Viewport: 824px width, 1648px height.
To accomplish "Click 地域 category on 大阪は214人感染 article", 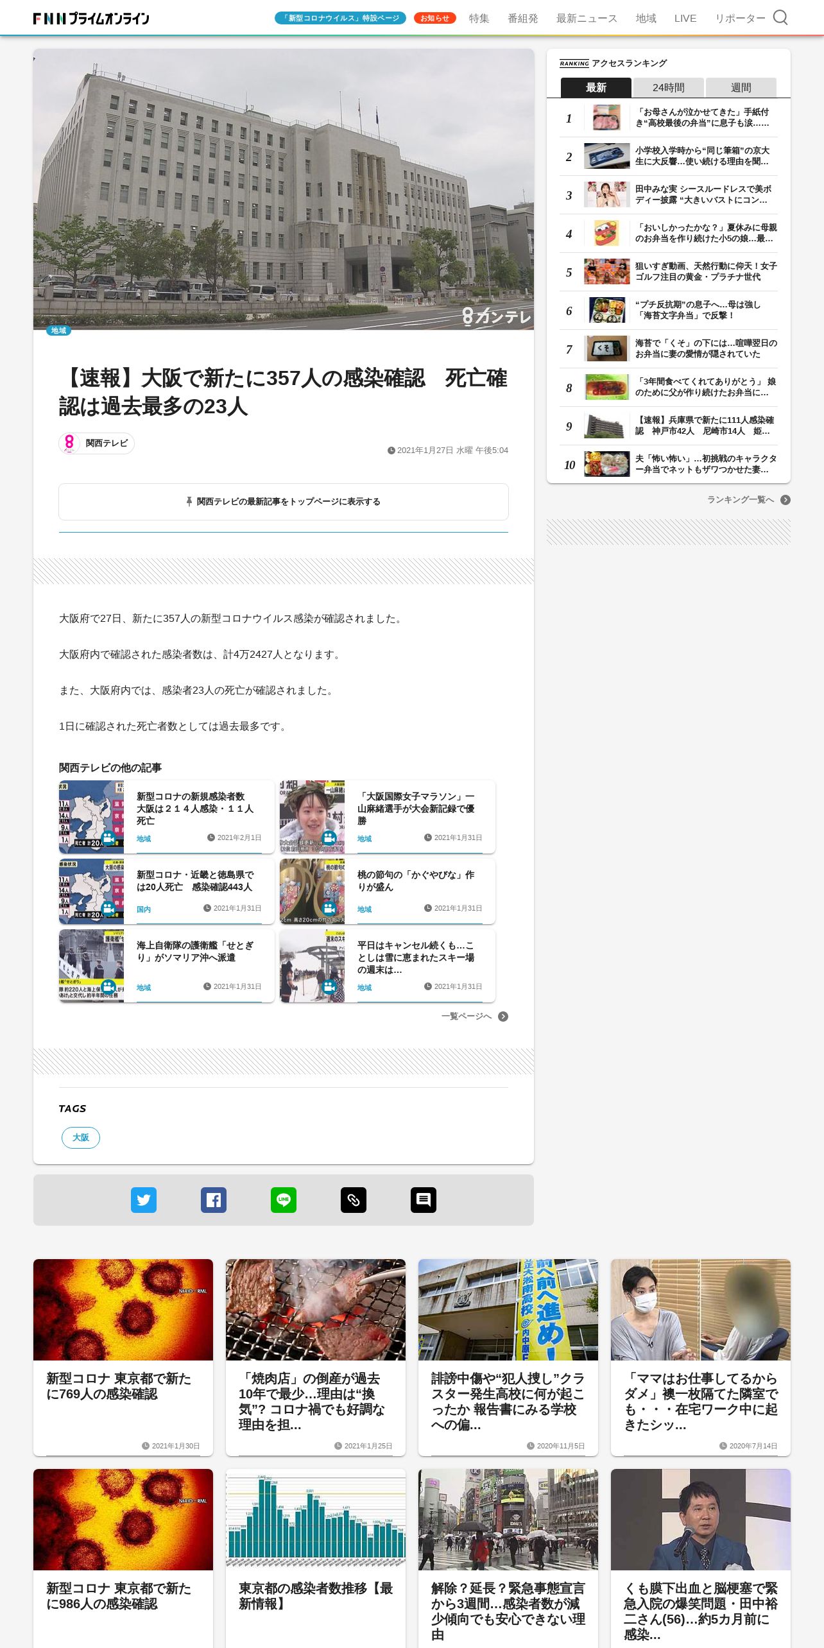I will [144, 839].
